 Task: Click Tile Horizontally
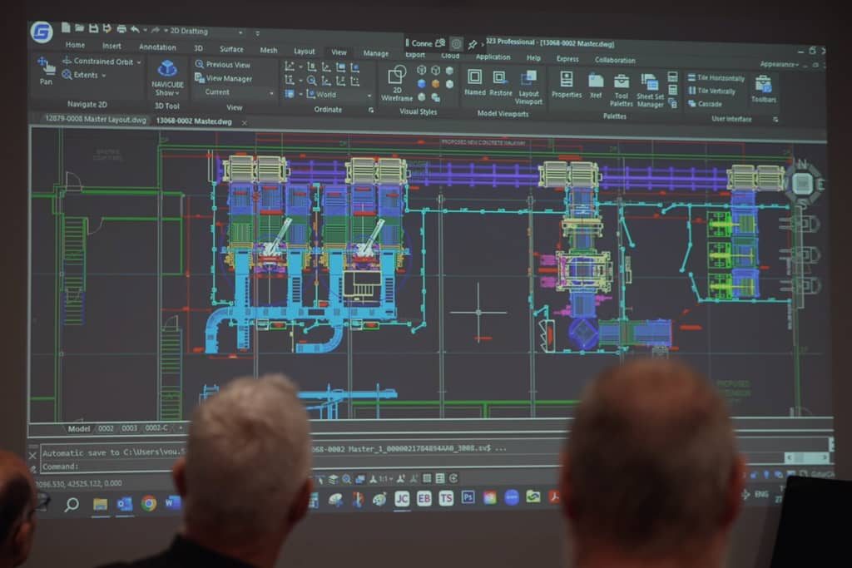coord(716,78)
